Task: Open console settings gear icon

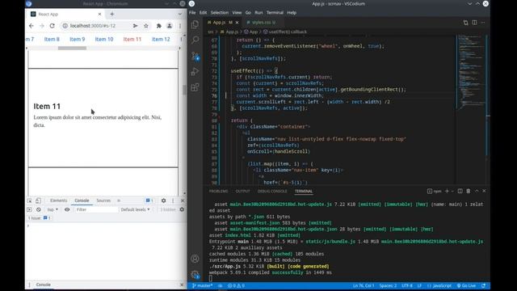Action: tap(182, 209)
